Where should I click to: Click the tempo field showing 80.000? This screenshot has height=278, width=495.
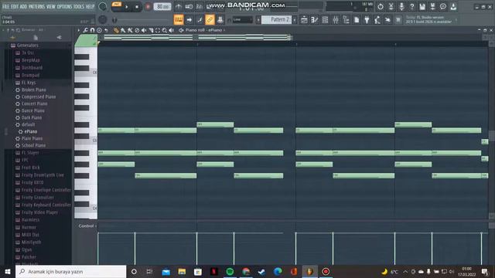pyautogui.click(x=162, y=7)
